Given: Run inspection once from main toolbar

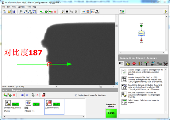Looking at the screenshot, I should (42, 11).
